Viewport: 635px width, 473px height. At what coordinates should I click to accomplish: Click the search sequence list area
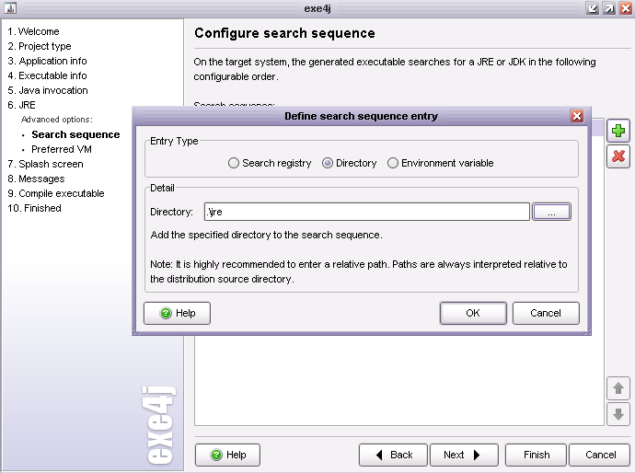tap(399, 380)
